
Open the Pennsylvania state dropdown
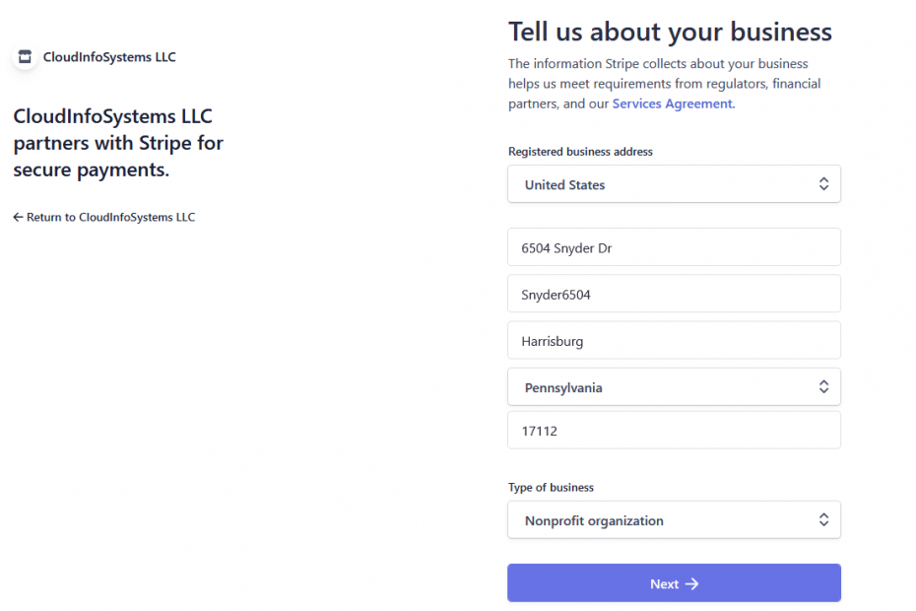(x=674, y=386)
